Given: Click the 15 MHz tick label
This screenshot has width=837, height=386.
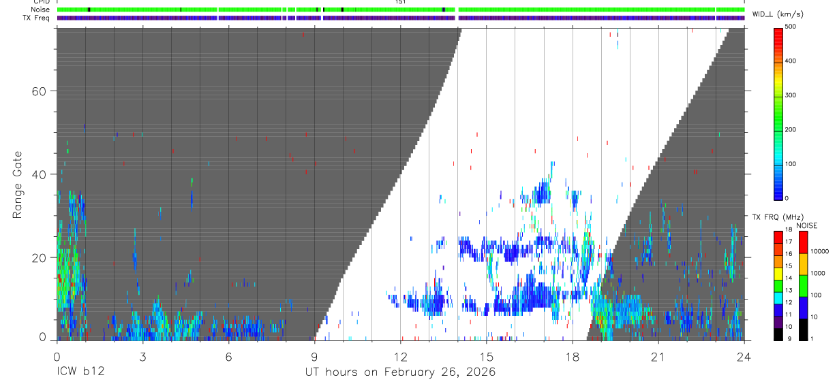Looking at the screenshot, I should click(788, 266).
